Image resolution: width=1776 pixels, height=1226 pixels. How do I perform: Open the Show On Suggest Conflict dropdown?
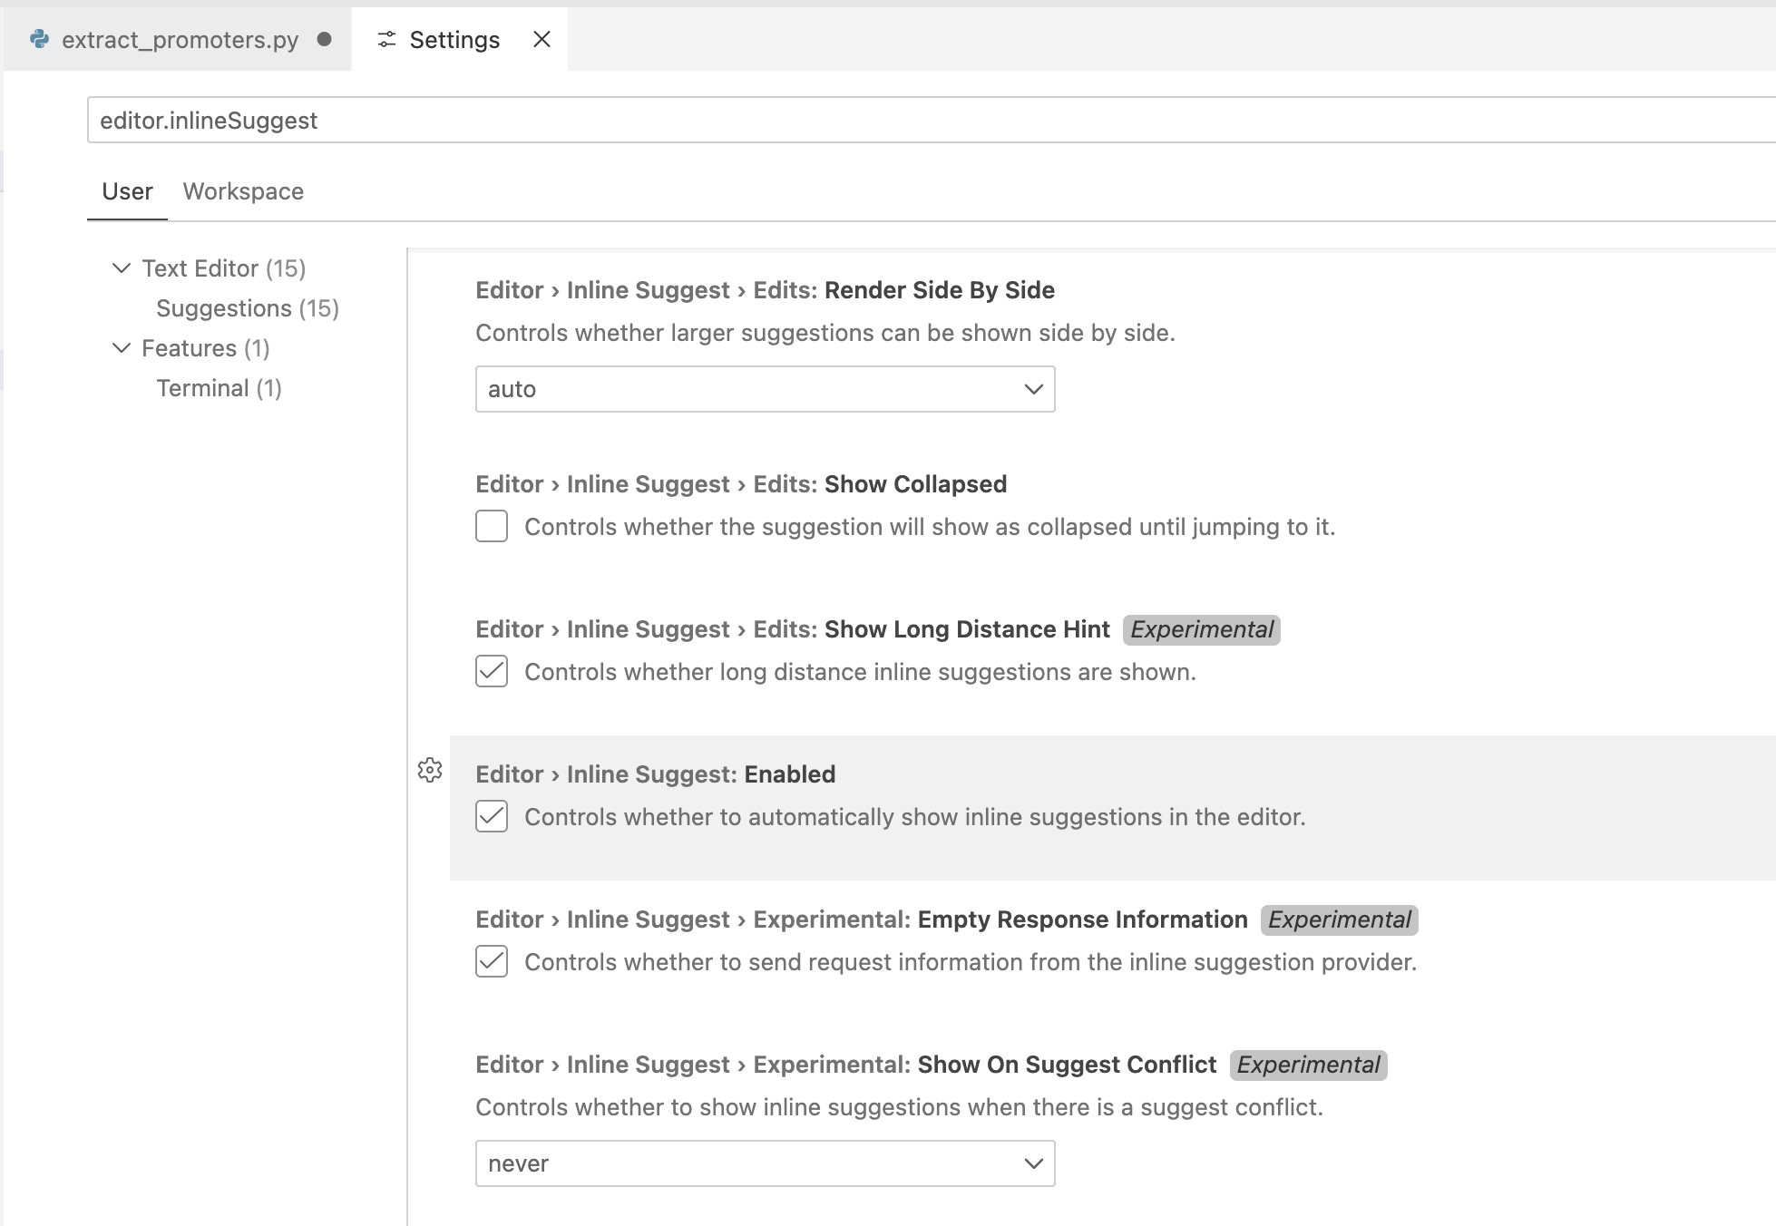765,1163
